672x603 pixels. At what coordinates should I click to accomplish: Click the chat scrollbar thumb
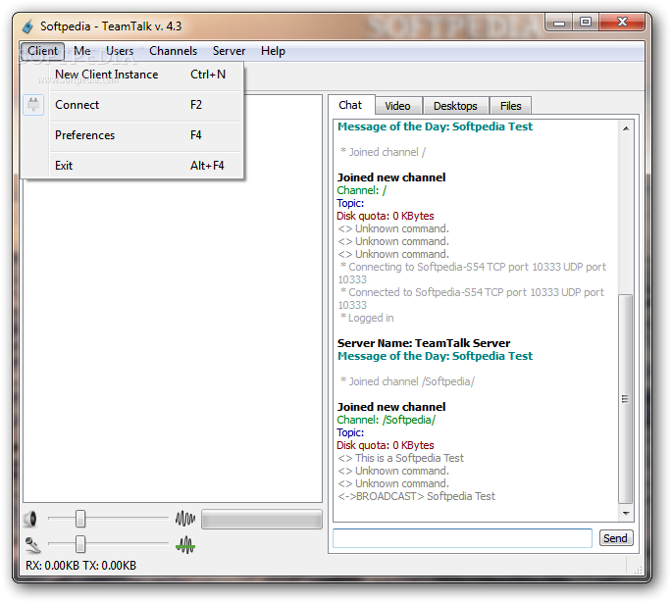pyautogui.click(x=626, y=399)
